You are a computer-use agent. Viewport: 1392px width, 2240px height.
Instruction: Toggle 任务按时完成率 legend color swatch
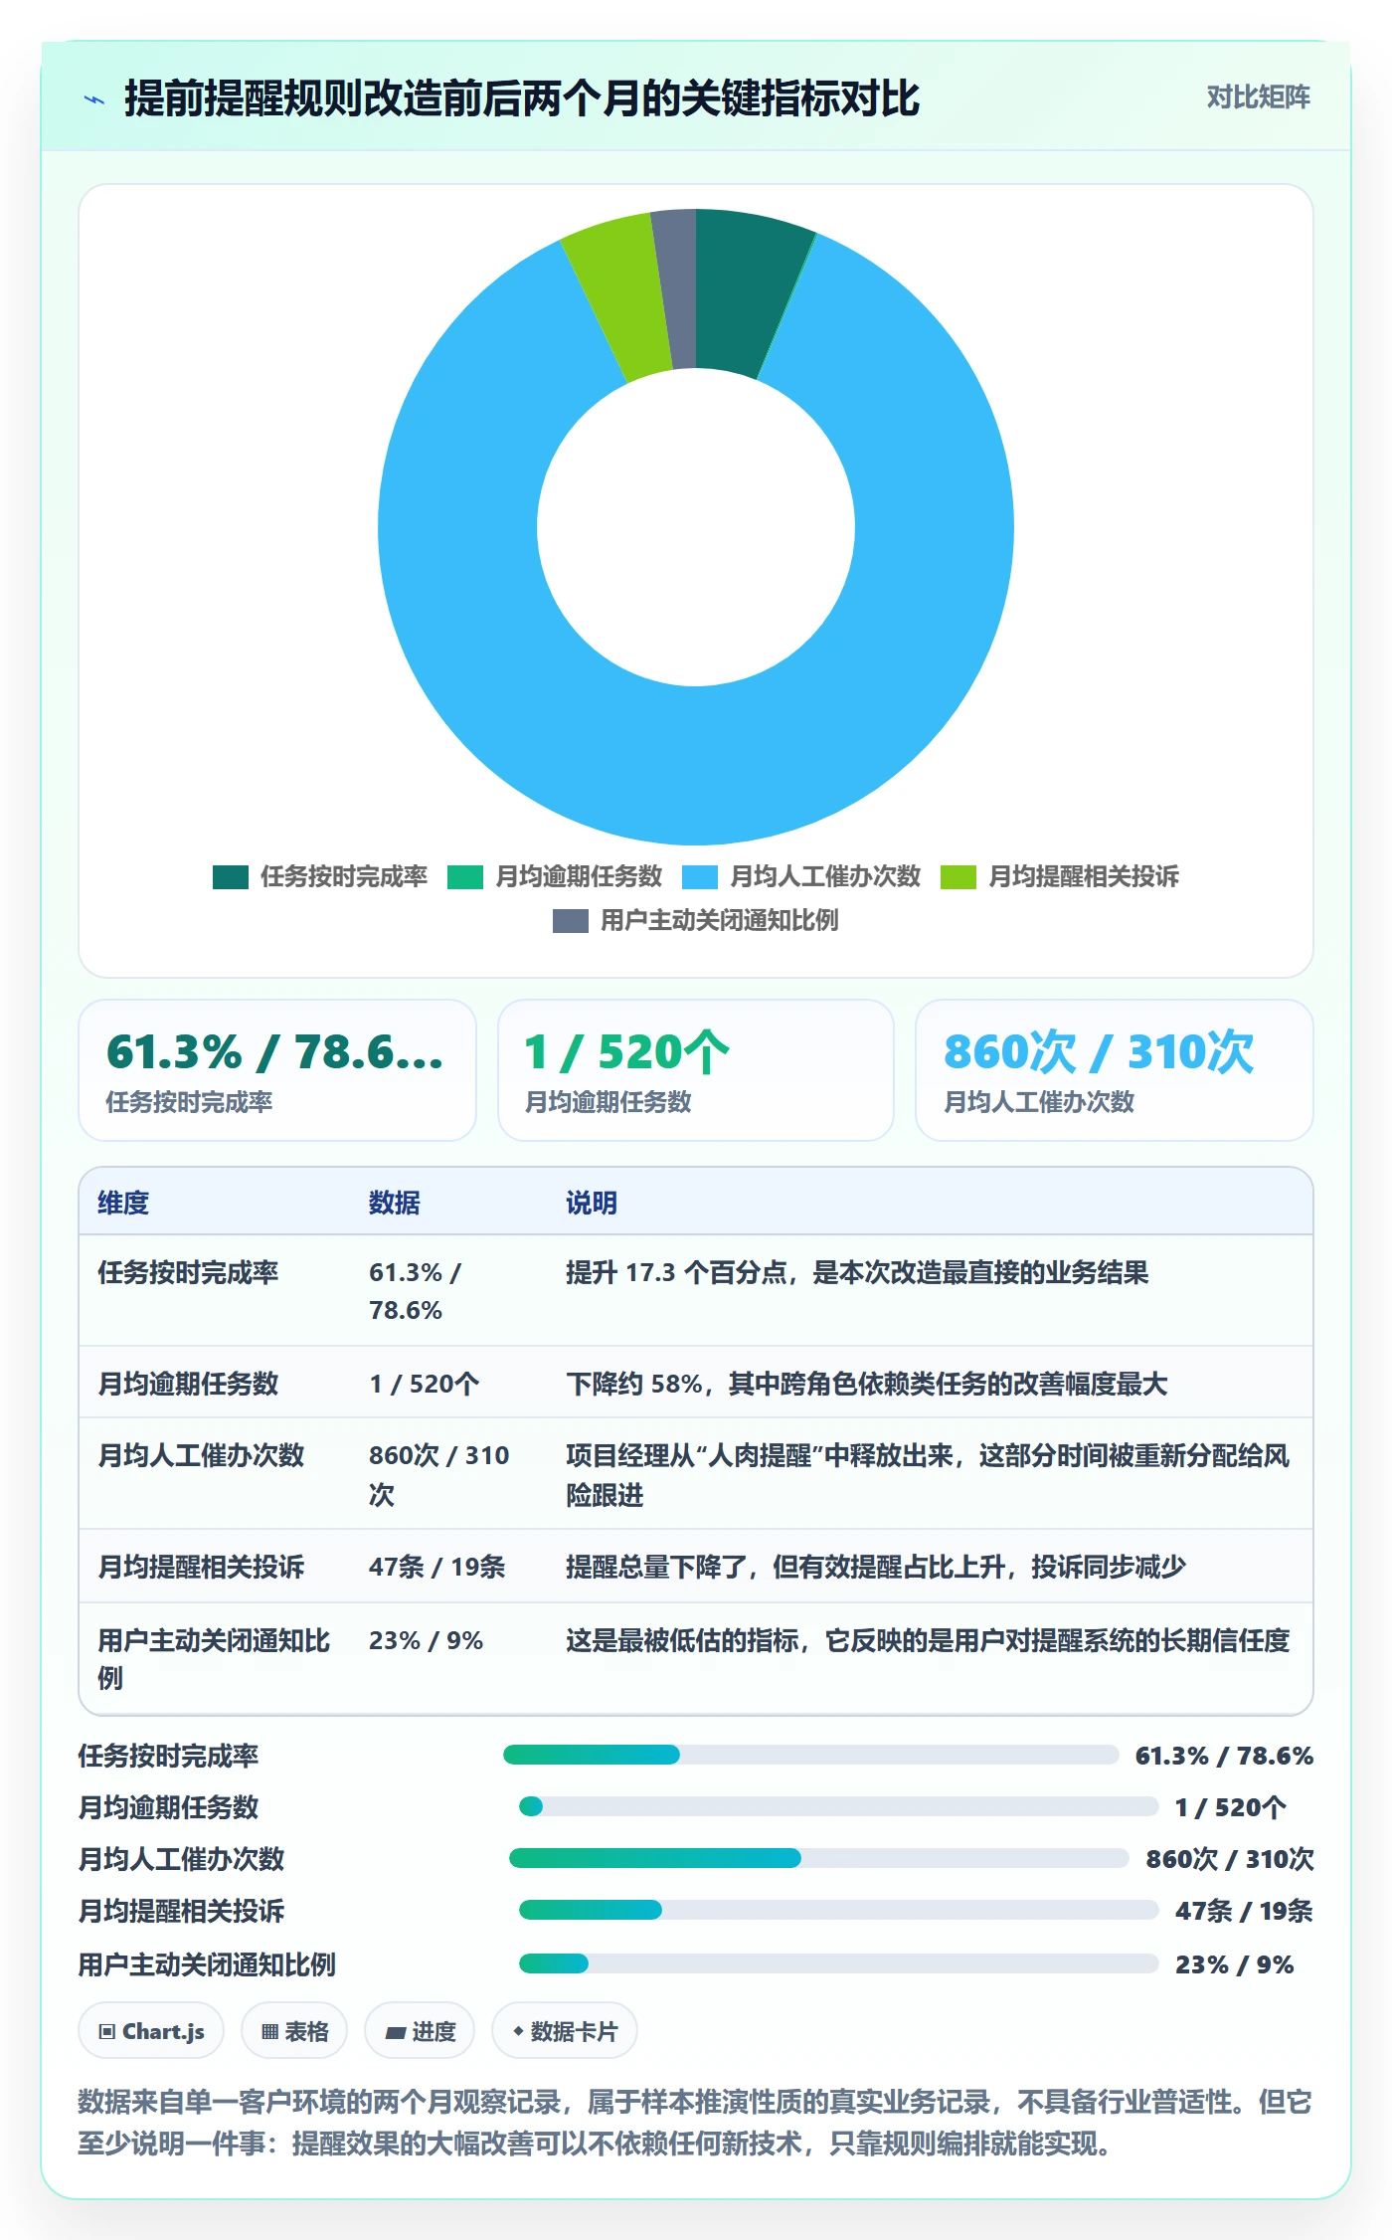tap(230, 876)
